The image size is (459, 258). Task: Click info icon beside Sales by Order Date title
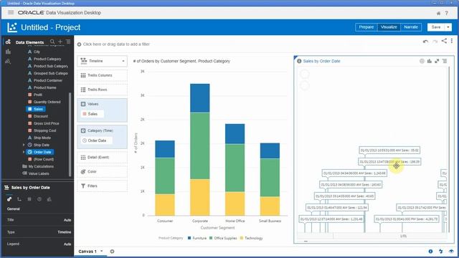(x=299, y=61)
